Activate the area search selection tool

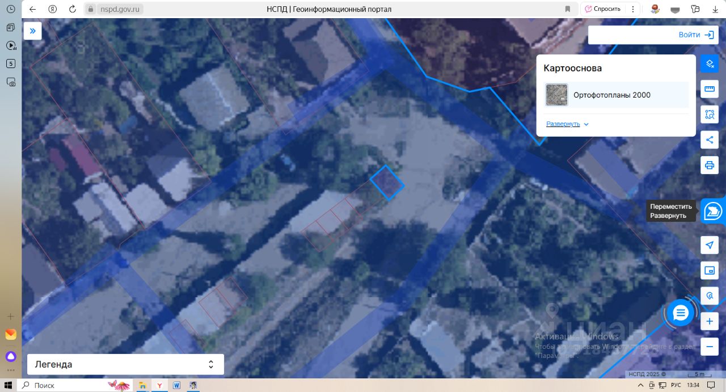(x=709, y=114)
